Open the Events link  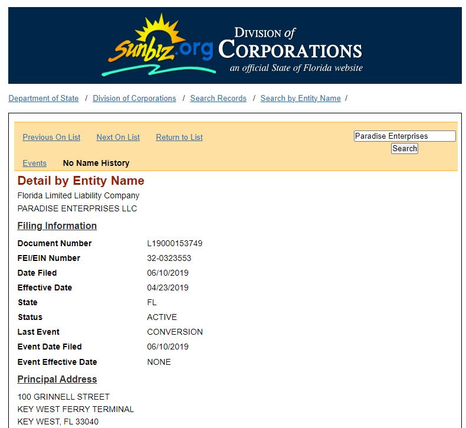[34, 163]
